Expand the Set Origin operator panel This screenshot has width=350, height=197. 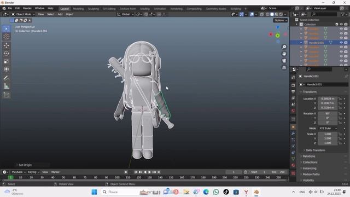point(25,165)
